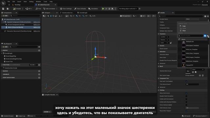Select the scale gizmo tool
The height and width of the screenshot is (118, 210).
pos(56,16)
